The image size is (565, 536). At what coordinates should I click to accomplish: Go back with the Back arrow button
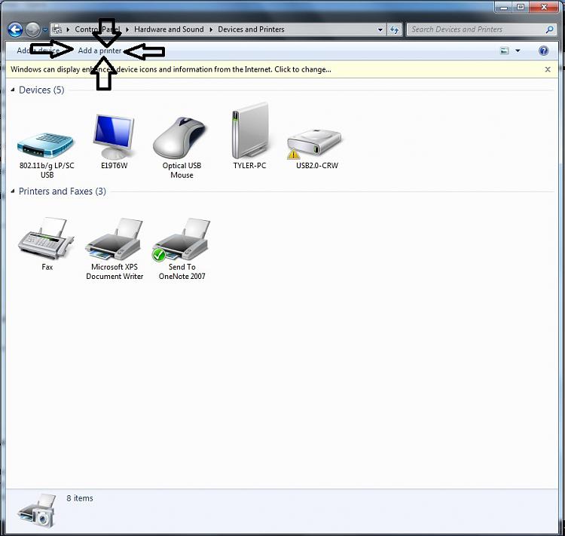pos(15,29)
